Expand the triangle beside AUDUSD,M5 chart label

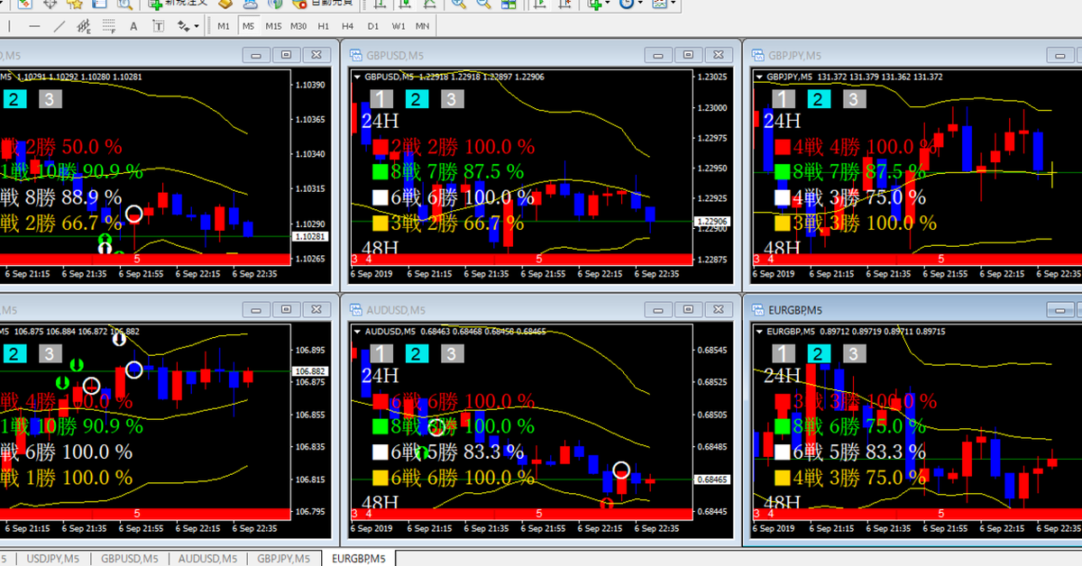[x=358, y=333]
